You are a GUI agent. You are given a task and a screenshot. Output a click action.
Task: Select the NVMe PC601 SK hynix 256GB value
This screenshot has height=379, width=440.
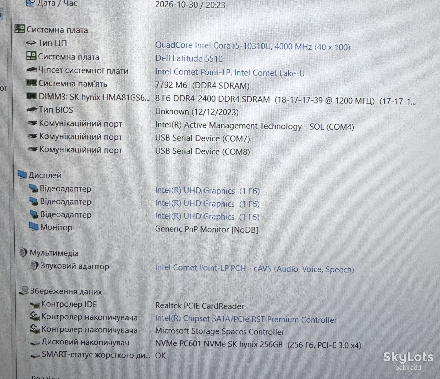tap(258, 344)
